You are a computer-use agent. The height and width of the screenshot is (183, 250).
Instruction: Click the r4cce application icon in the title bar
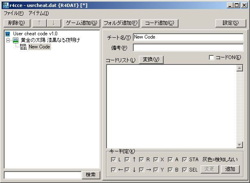pyautogui.click(x=6, y=5)
